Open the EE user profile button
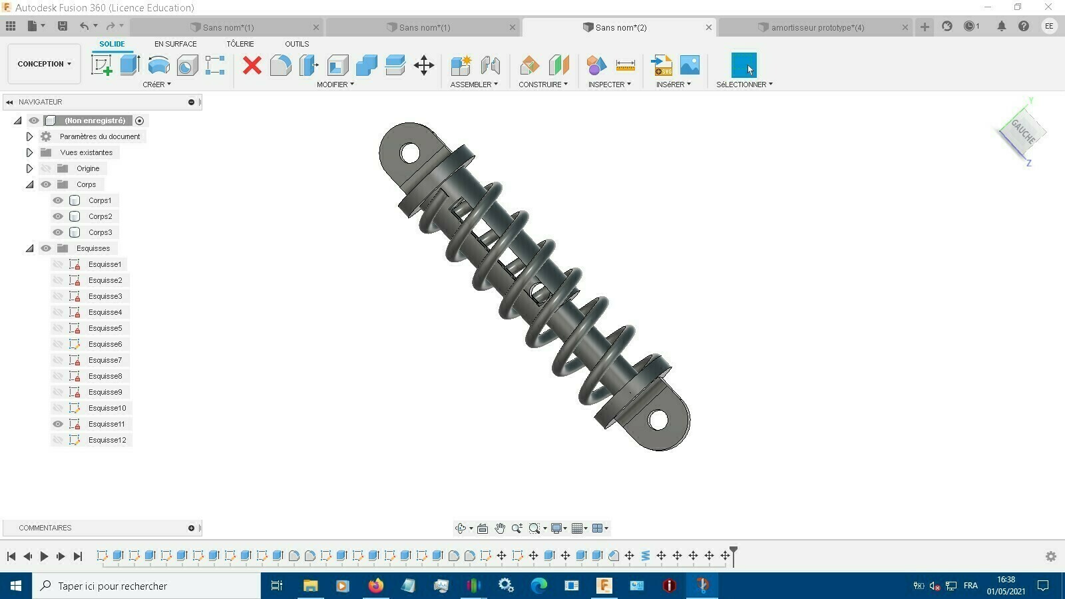The width and height of the screenshot is (1065, 599). point(1049,26)
